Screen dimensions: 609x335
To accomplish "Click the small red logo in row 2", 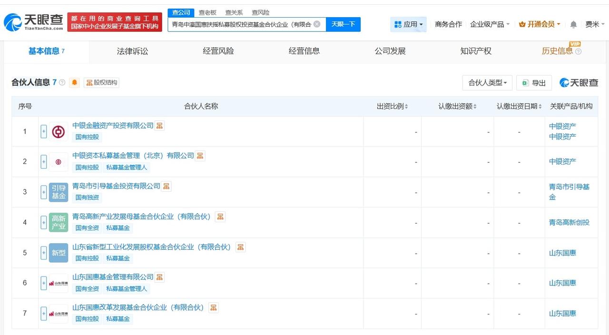I will point(59,162).
